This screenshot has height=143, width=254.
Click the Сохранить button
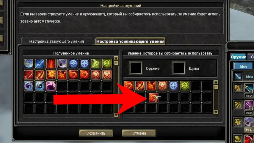pos(96,133)
